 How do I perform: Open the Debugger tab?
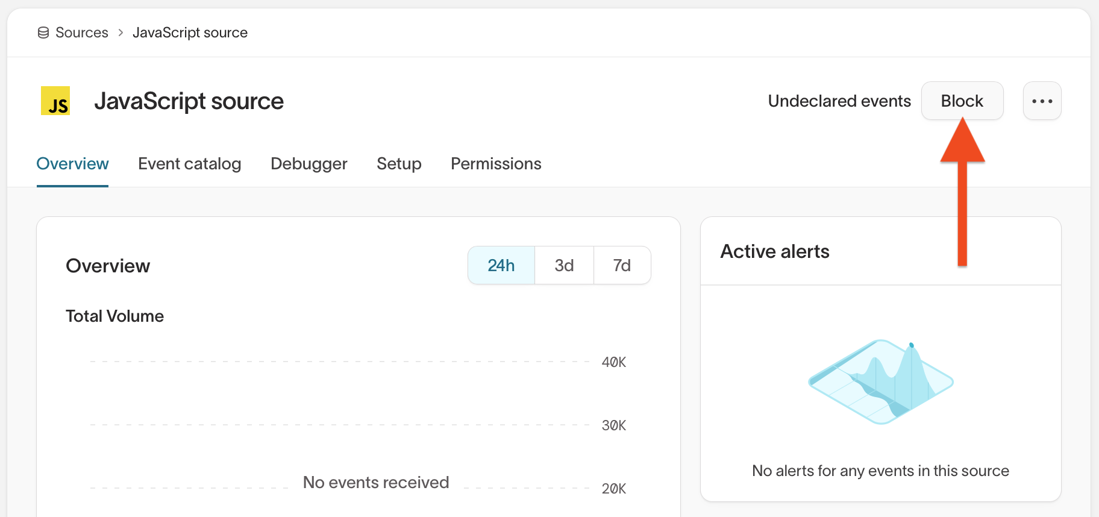(309, 164)
